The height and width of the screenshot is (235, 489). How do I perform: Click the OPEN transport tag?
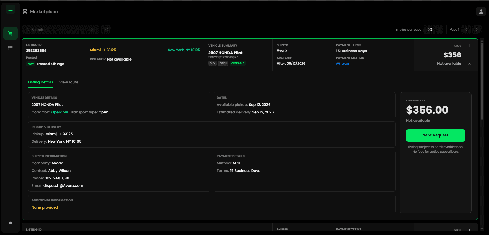tap(223, 63)
